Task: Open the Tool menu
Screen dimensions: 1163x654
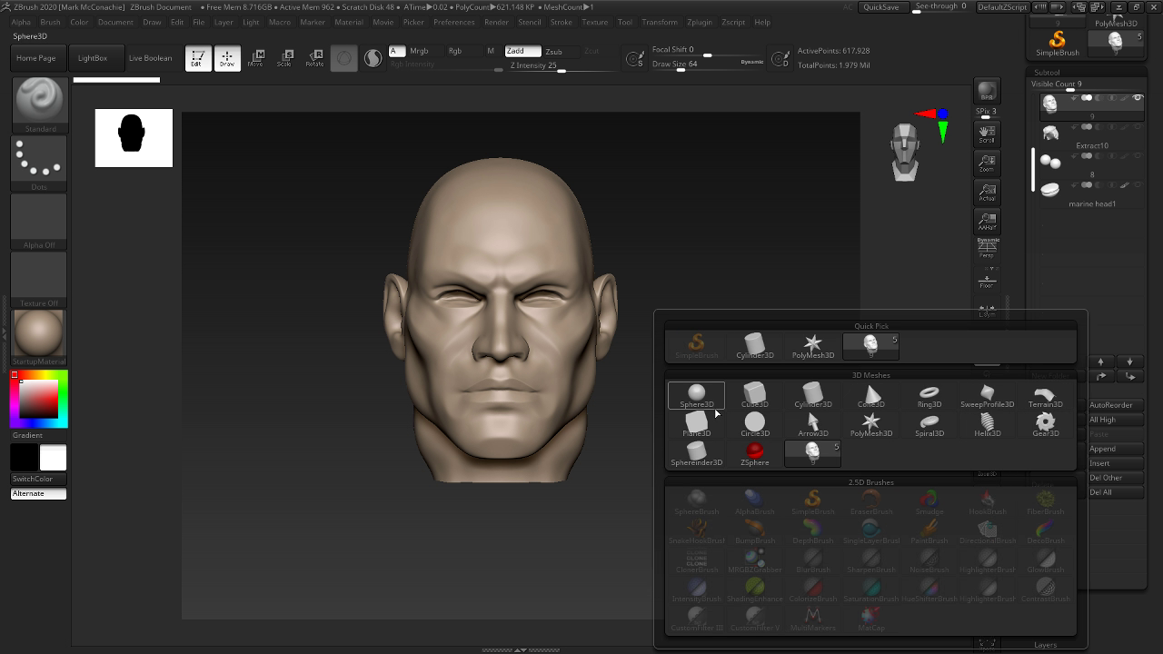Action: 625,22
